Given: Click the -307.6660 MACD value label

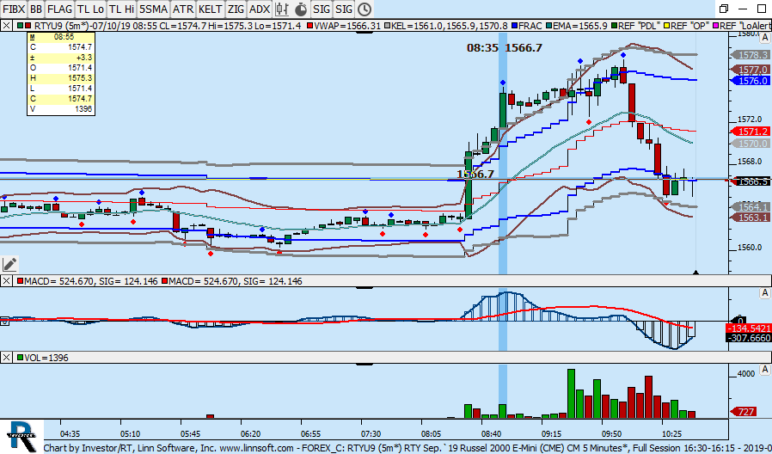Looking at the screenshot, I should [749, 338].
